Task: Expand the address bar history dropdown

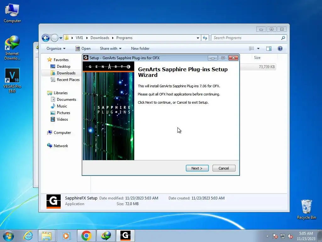Action: [x=198, y=38]
